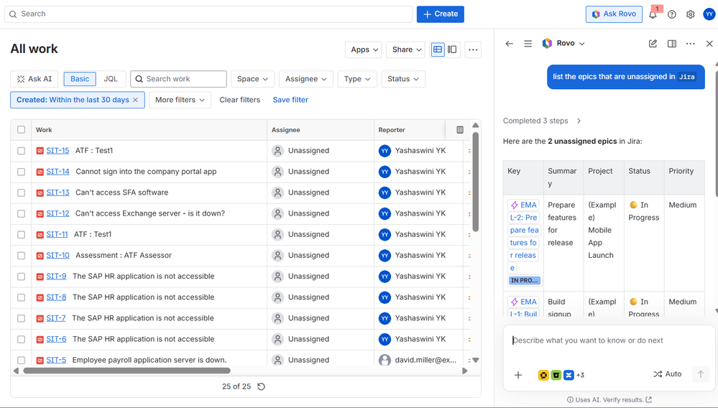Tick checkbox for SIT-13
Viewport: 718px width, 408px height.
click(x=21, y=193)
